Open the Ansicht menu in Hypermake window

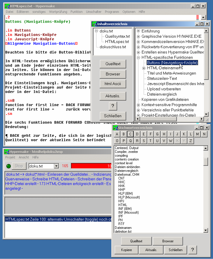click(x=24, y=157)
